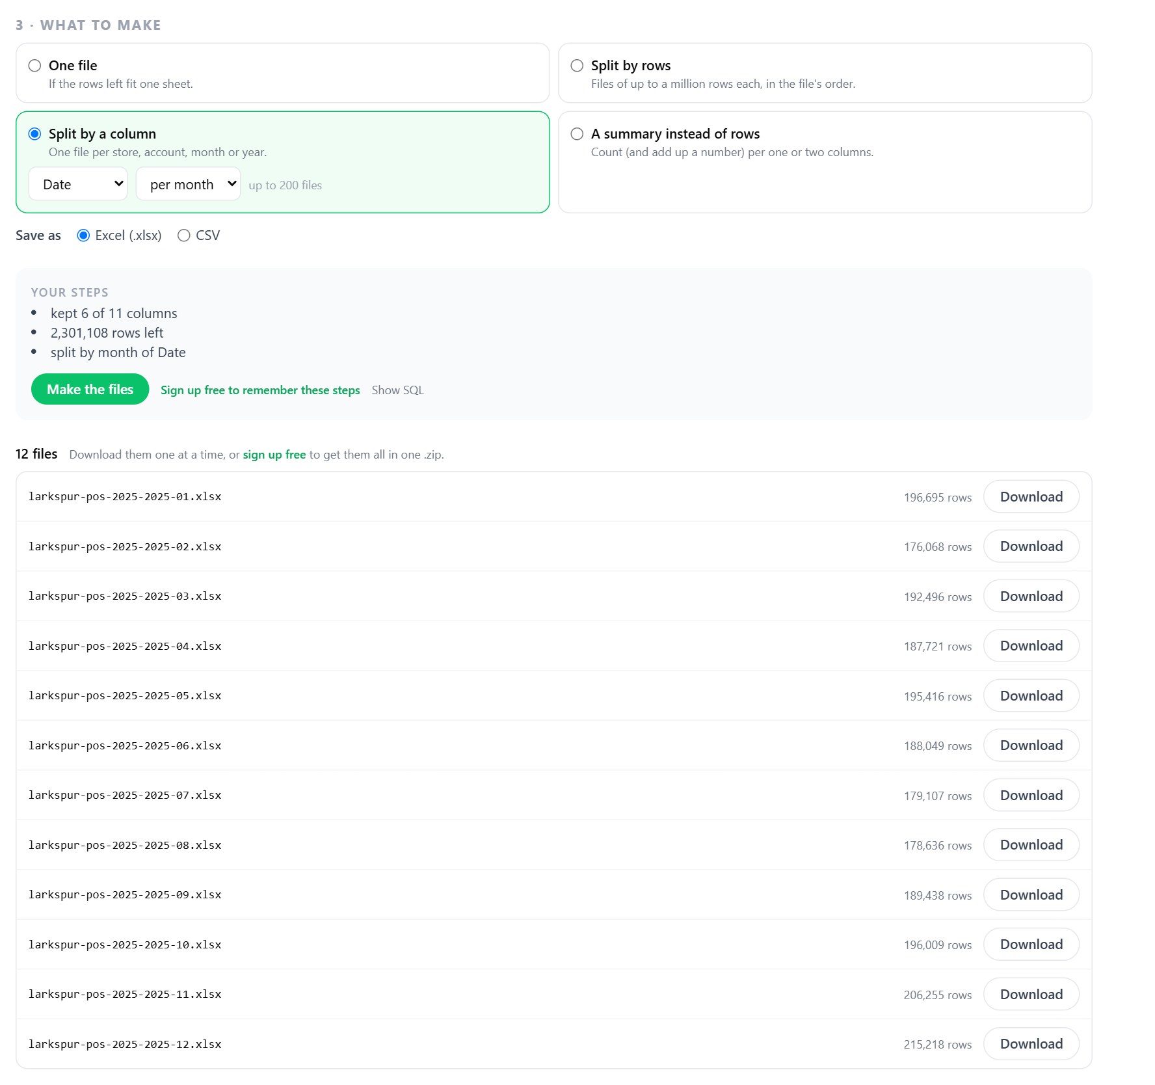This screenshot has width=1155, height=1085.
Task: Click Make the files button
Action: click(90, 389)
